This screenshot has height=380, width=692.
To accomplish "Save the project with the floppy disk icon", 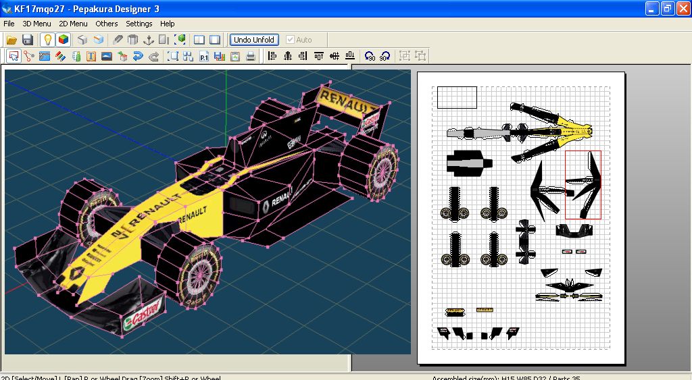I will click(x=28, y=40).
